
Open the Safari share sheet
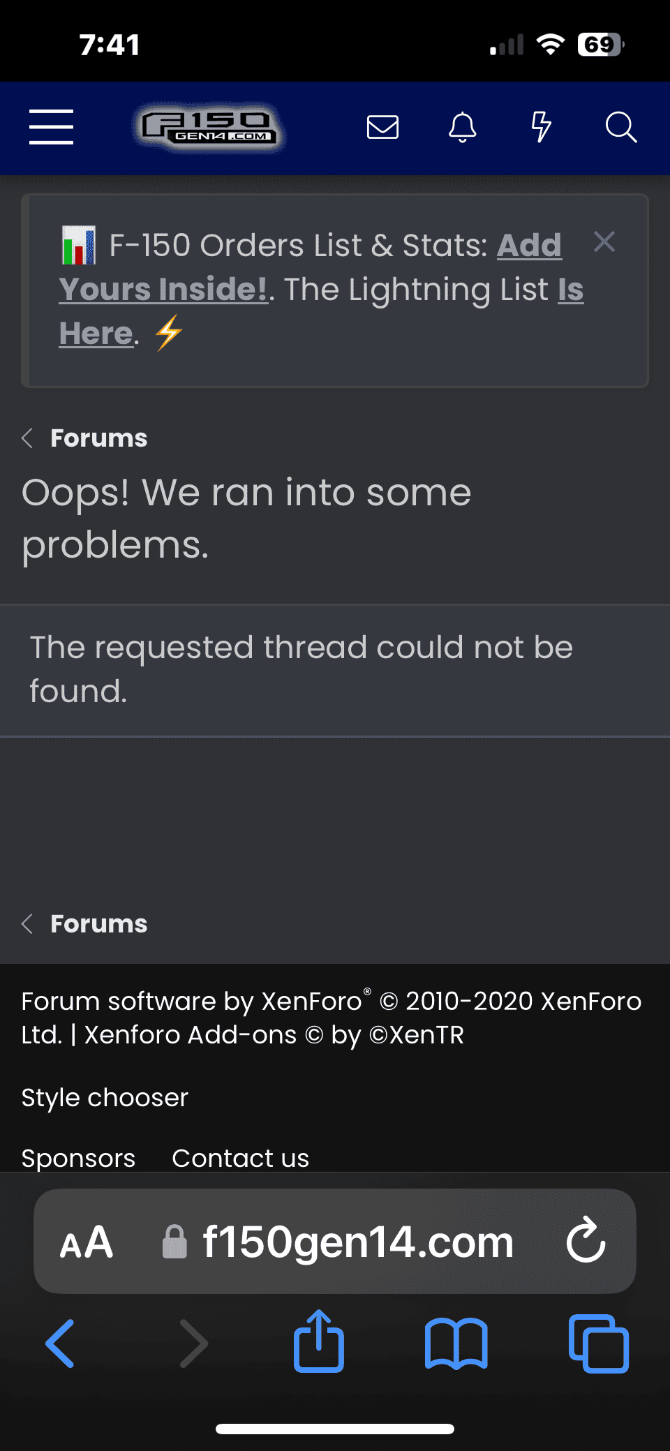pyautogui.click(x=319, y=1342)
